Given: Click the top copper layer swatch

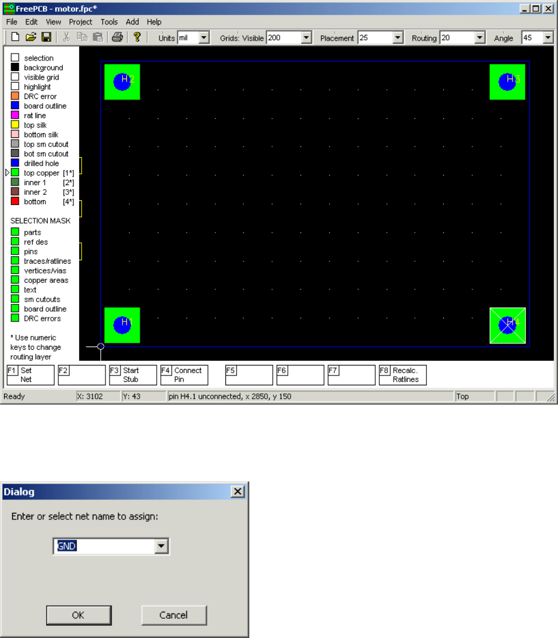Looking at the screenshot, I should point(15,172).
